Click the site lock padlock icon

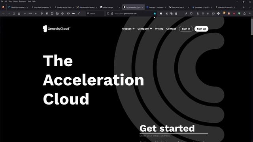point(112,13)
